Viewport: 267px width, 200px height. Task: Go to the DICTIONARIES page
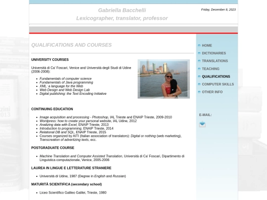(214, 53)
